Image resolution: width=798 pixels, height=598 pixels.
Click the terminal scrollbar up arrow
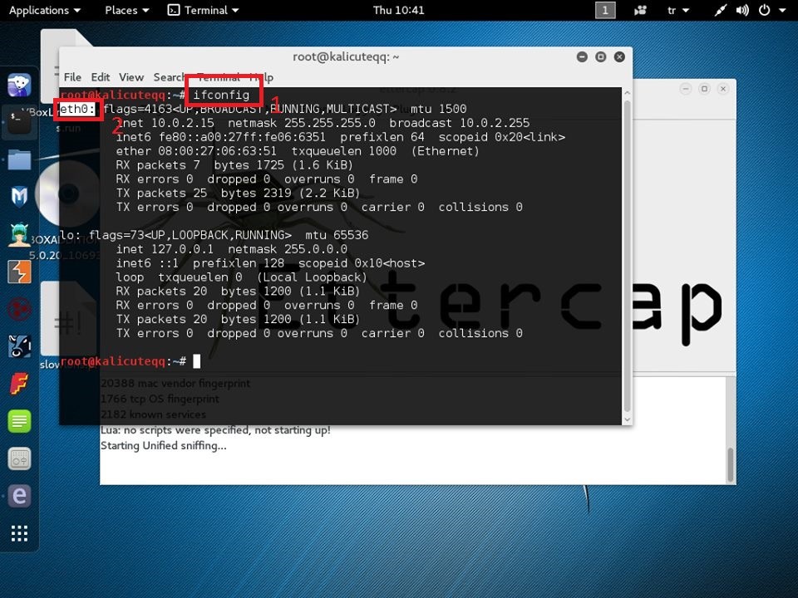627,94
